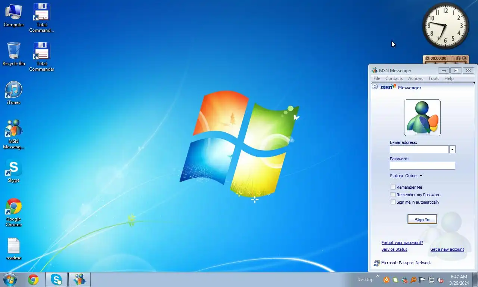
Task: Click the Microsoft Passport Network logo
Action: 377,263
